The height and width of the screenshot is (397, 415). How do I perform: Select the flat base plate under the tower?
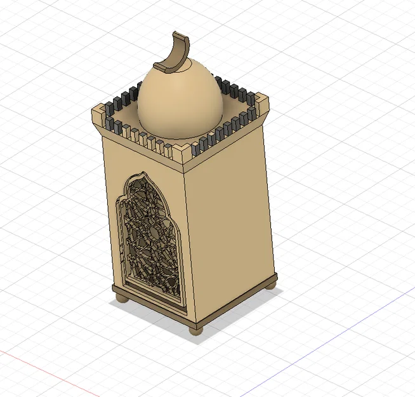pos(196,302)
